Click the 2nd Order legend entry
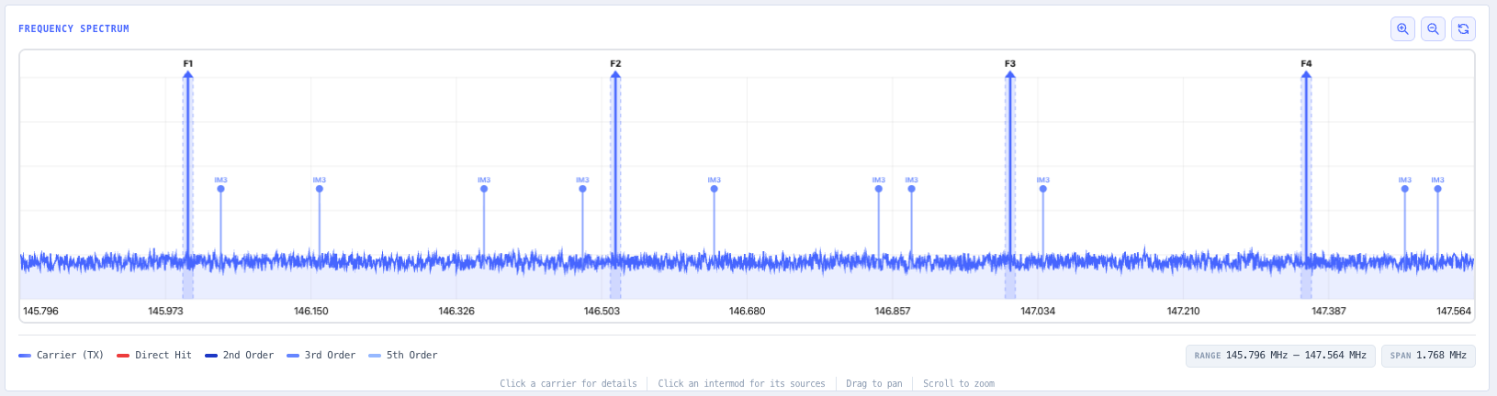 [x=239, y=355]
